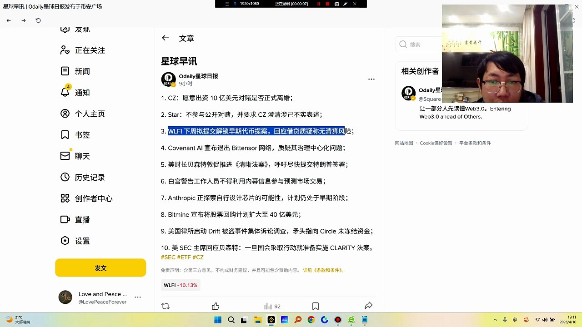Click the #SEC hashtag
The height and width of the screenshot is (327, 582).
coord(168,257)
